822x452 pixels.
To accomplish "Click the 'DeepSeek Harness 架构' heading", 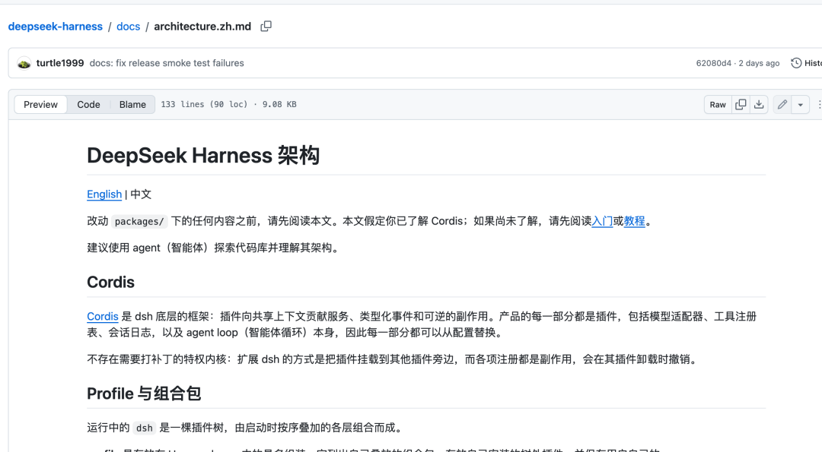I will point(203,156).
